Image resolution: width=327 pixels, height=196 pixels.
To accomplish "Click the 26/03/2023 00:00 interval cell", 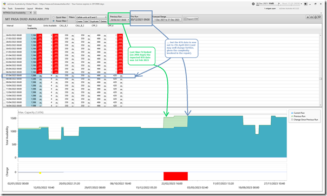I will point(14,35).
